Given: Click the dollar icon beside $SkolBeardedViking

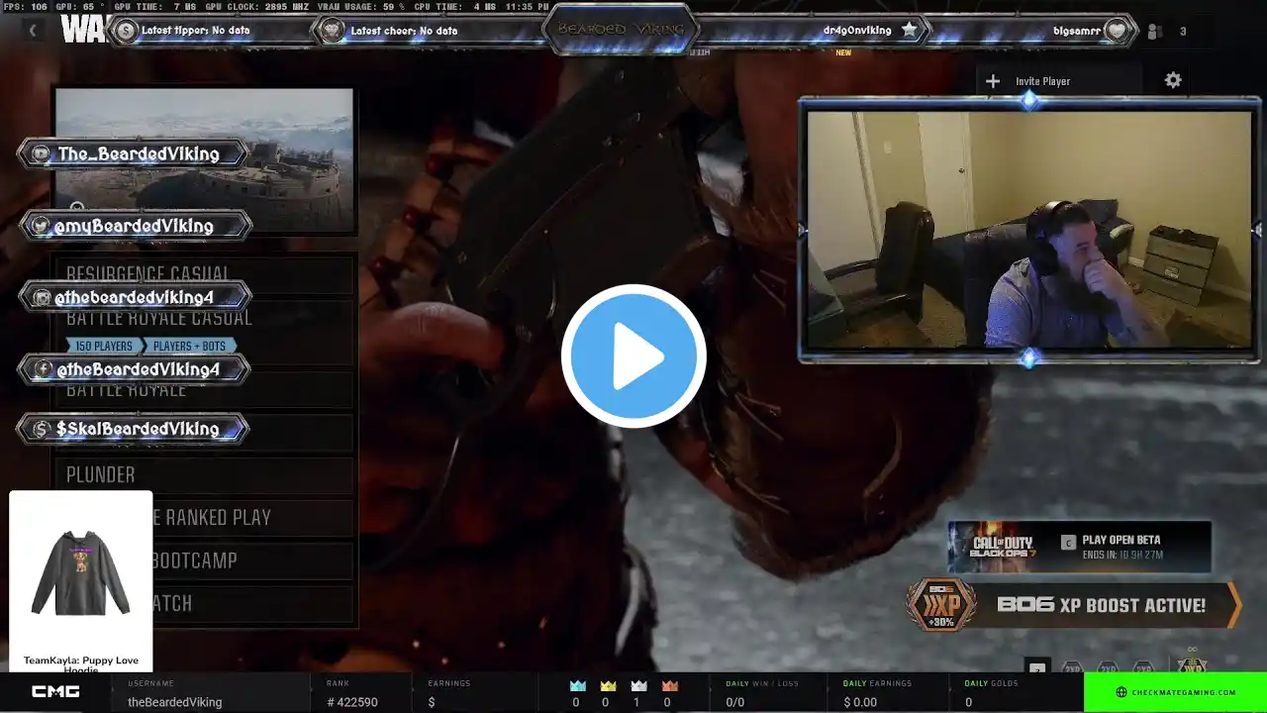Looking at the screenshot, I should pos(41,429).
